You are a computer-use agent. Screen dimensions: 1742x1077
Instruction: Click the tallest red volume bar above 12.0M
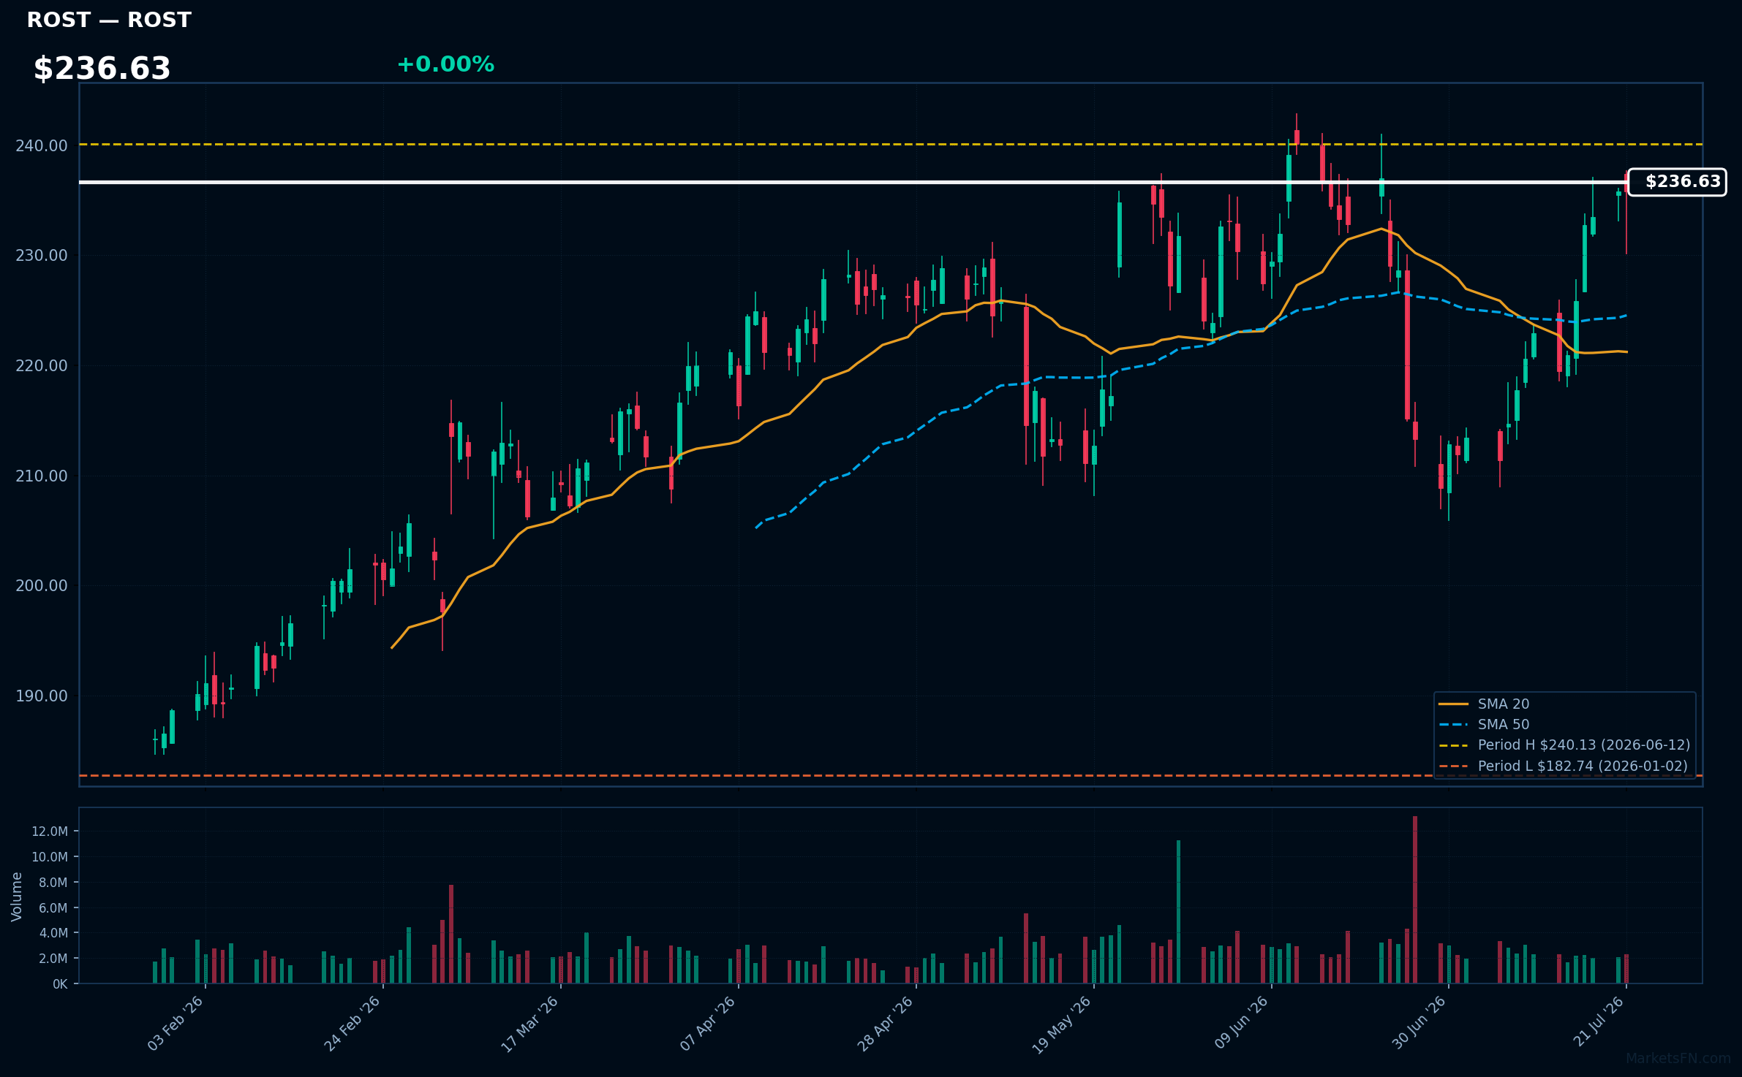point(1415,899)
